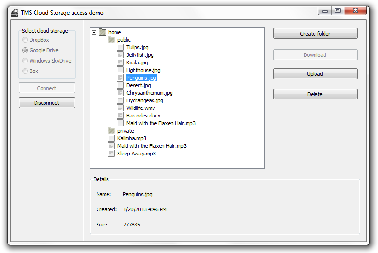The image size is (378, 253).
Task: Click the file icon beside Lighthouse.jpg
Action: click(120, 70)
